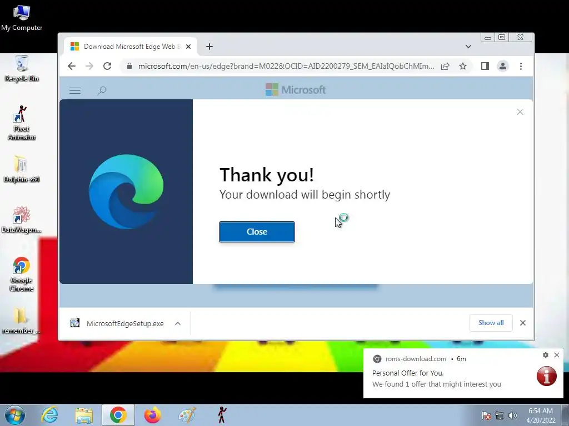Select the microsoft.com URL in the address bar
Image resolution: width=569 pixels, height=426 pixels.
click(x=286, y=66)
